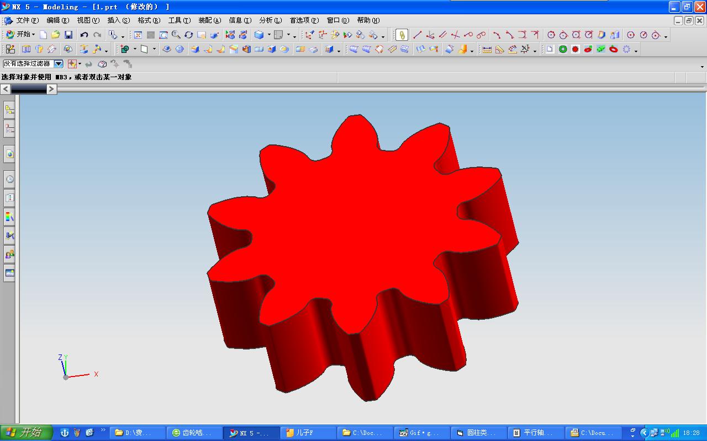Open the History clock sidebar tab
707x441 pixels.
tap(9, 179)
